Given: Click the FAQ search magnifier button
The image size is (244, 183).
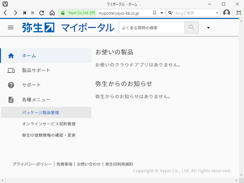Looking at the screenshot, I should click(x=192, y=28).
